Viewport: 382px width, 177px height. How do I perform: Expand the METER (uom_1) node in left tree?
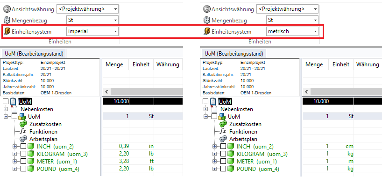click(14, 162)
